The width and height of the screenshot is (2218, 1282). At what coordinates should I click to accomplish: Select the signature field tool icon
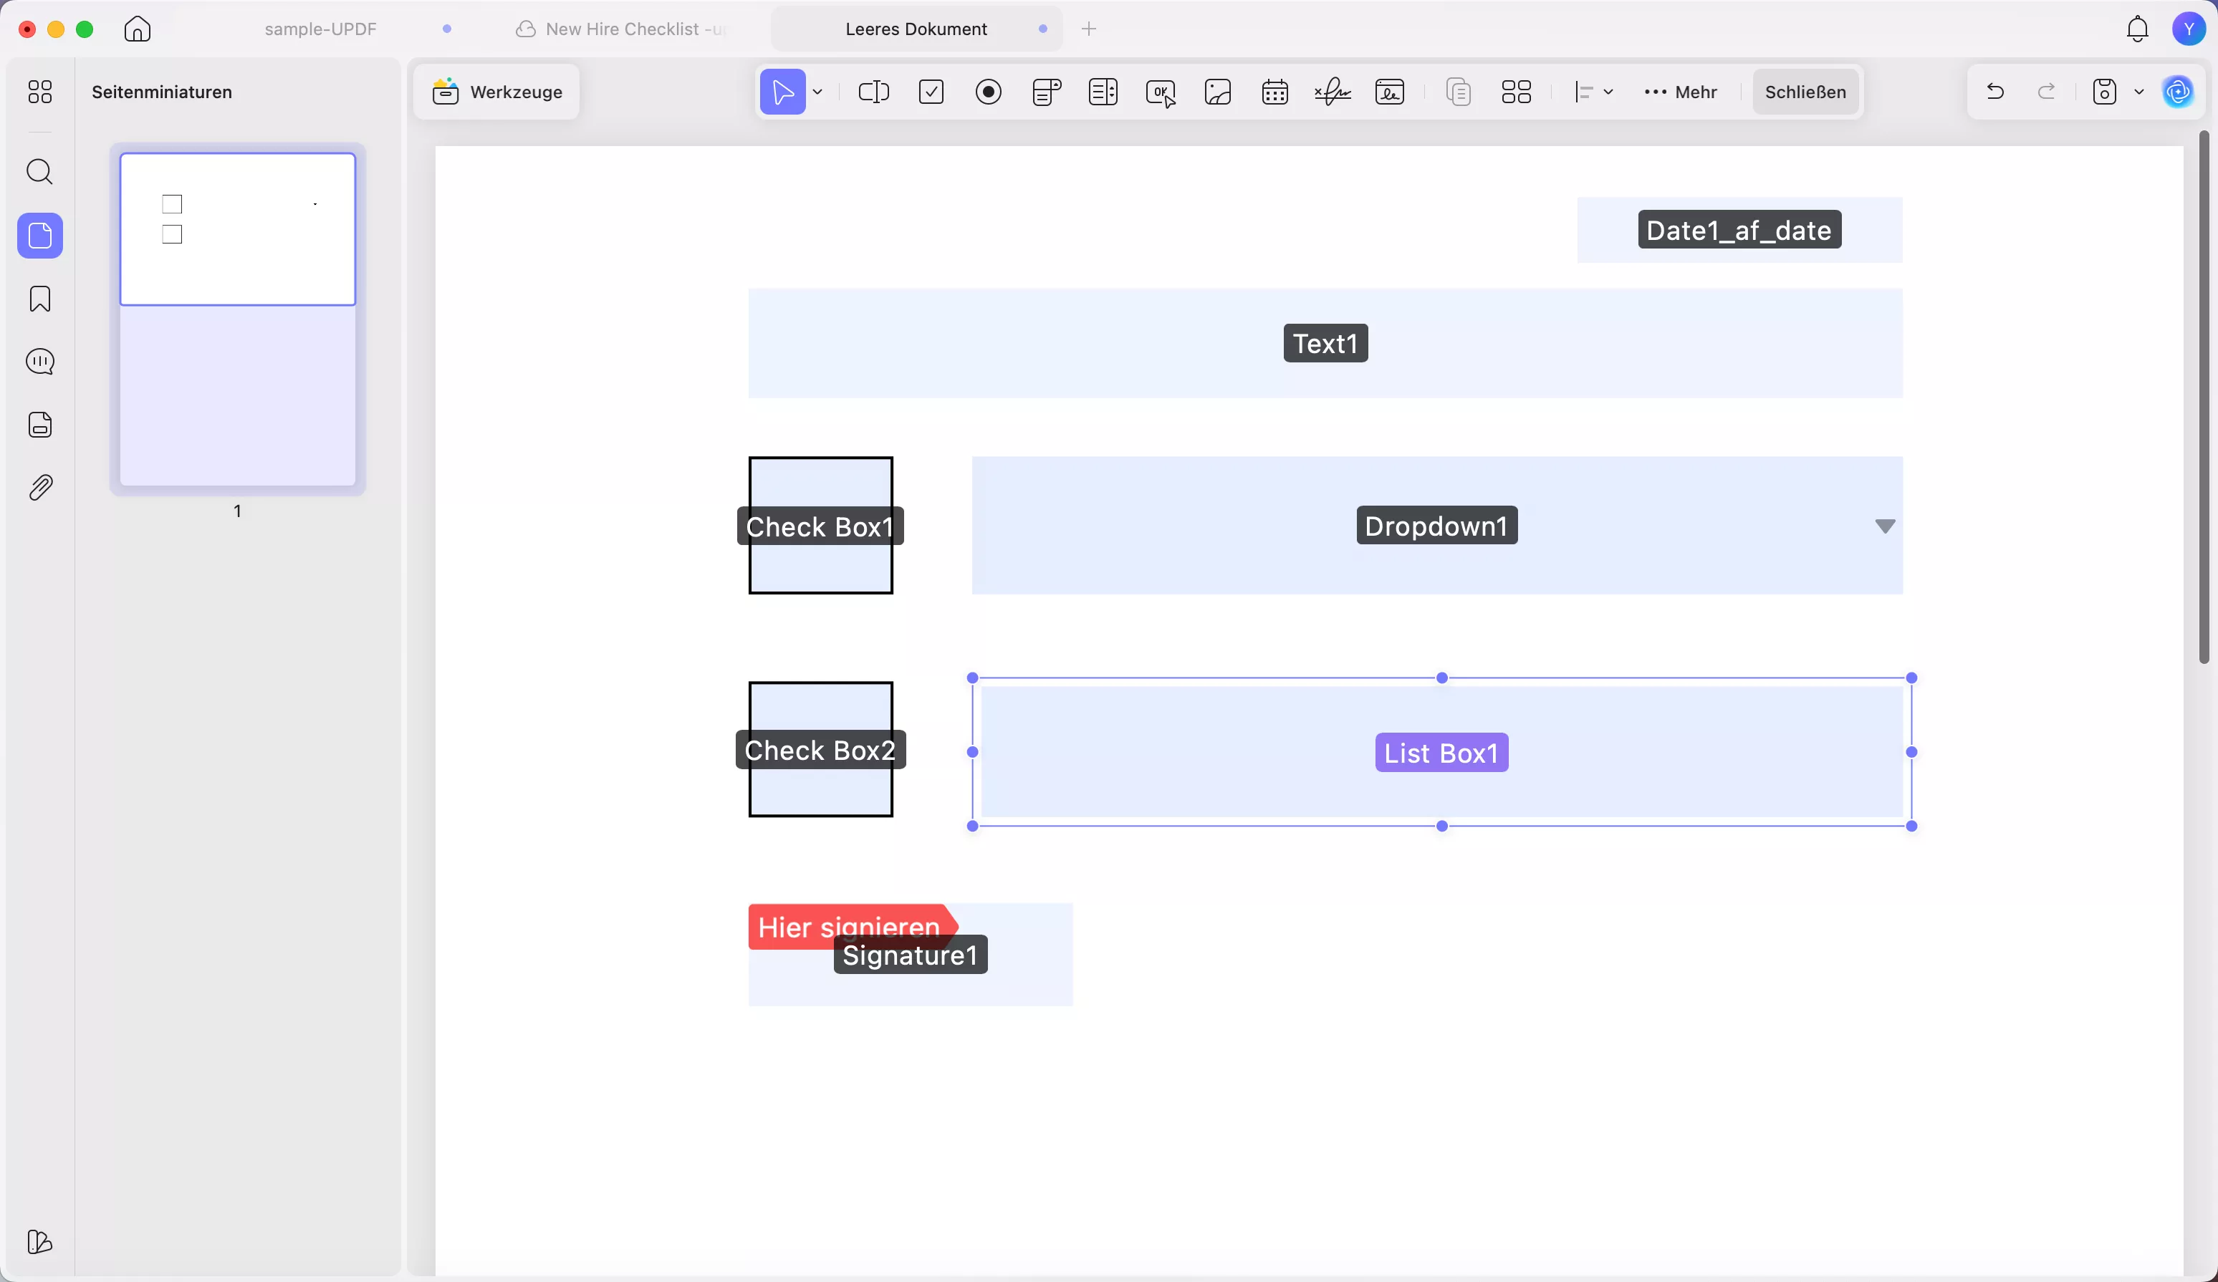click(1332, 92)
